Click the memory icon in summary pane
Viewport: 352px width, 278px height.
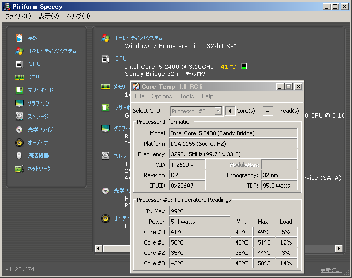105,87
